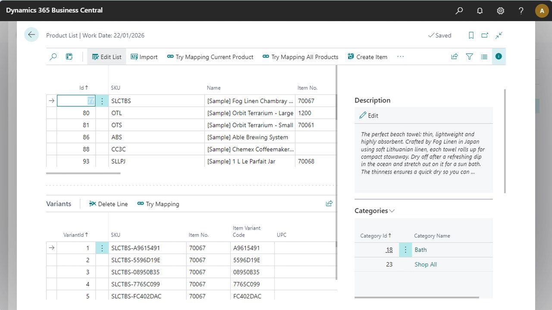The height and width of the screenshot is (310, 552).
Task: Sort variants by VariantId column
Action: [76, 235]
